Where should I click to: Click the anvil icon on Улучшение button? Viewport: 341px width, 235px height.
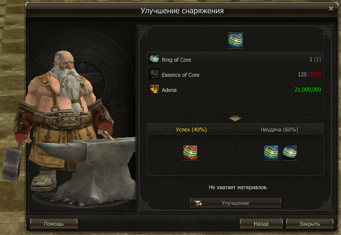[199, 203]
